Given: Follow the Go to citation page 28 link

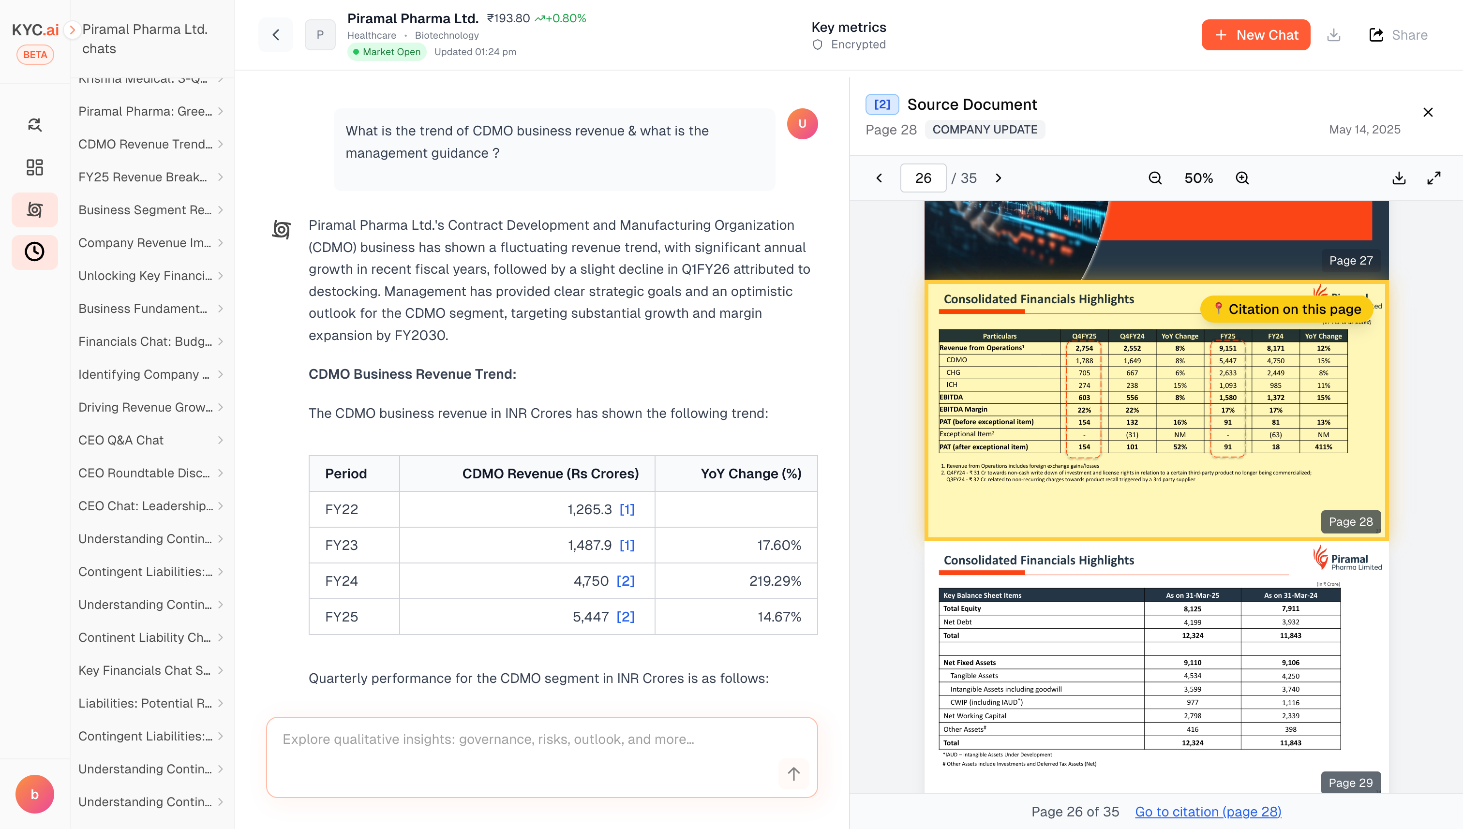Looking at the screenshot, I should click(x=1207, y=812).
